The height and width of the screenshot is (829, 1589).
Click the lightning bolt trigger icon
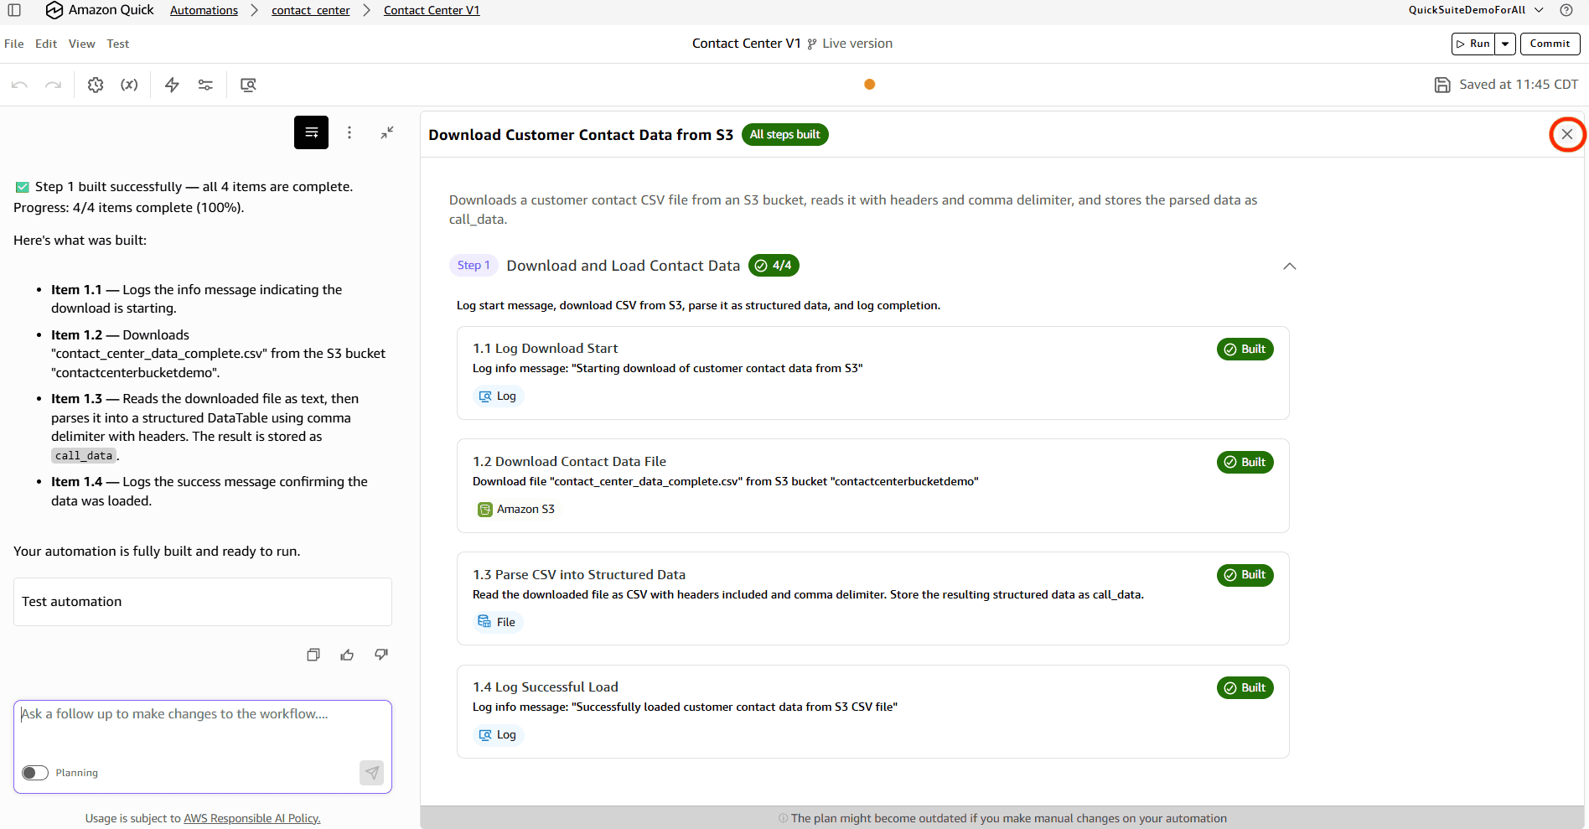point(172,85)
